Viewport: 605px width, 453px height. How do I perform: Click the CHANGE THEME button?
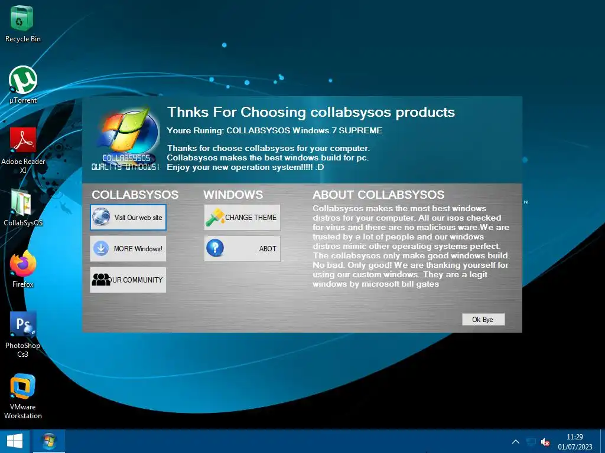(x=242, y=217)
